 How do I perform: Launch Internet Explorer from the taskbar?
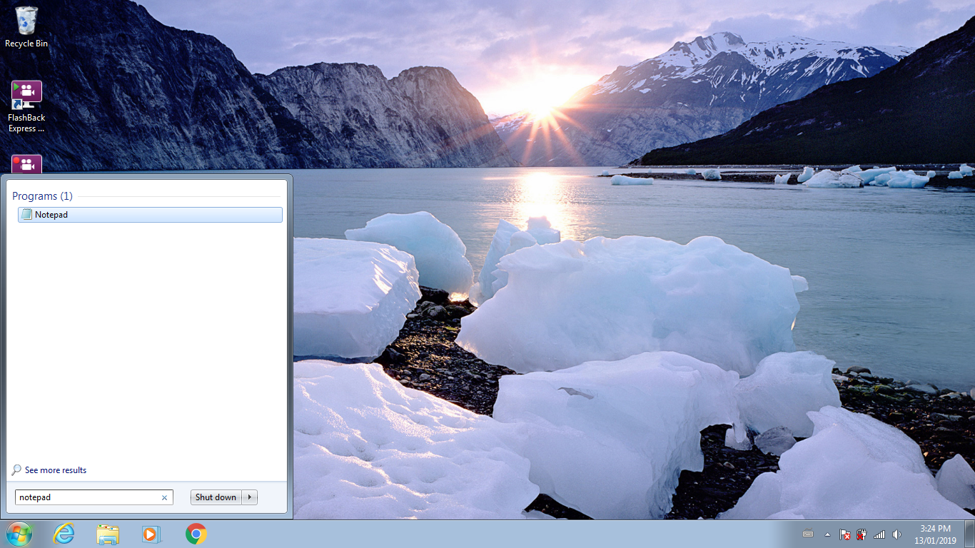click(x=64, y=534)
